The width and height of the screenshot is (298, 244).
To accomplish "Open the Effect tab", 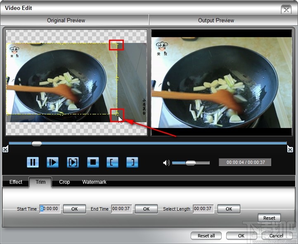I will pyautogui.click(x=16, y=182).
